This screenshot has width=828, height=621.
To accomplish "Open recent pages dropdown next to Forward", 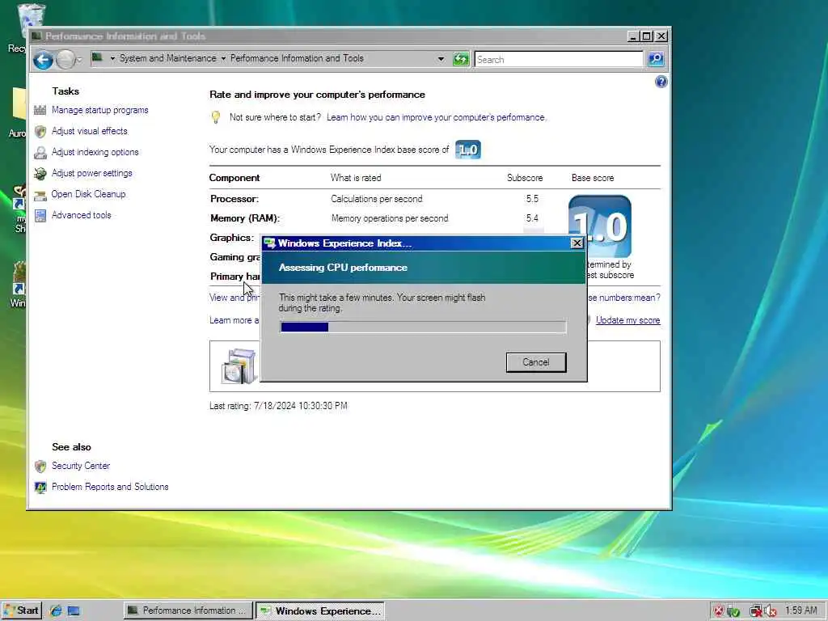I will [79, 60].
